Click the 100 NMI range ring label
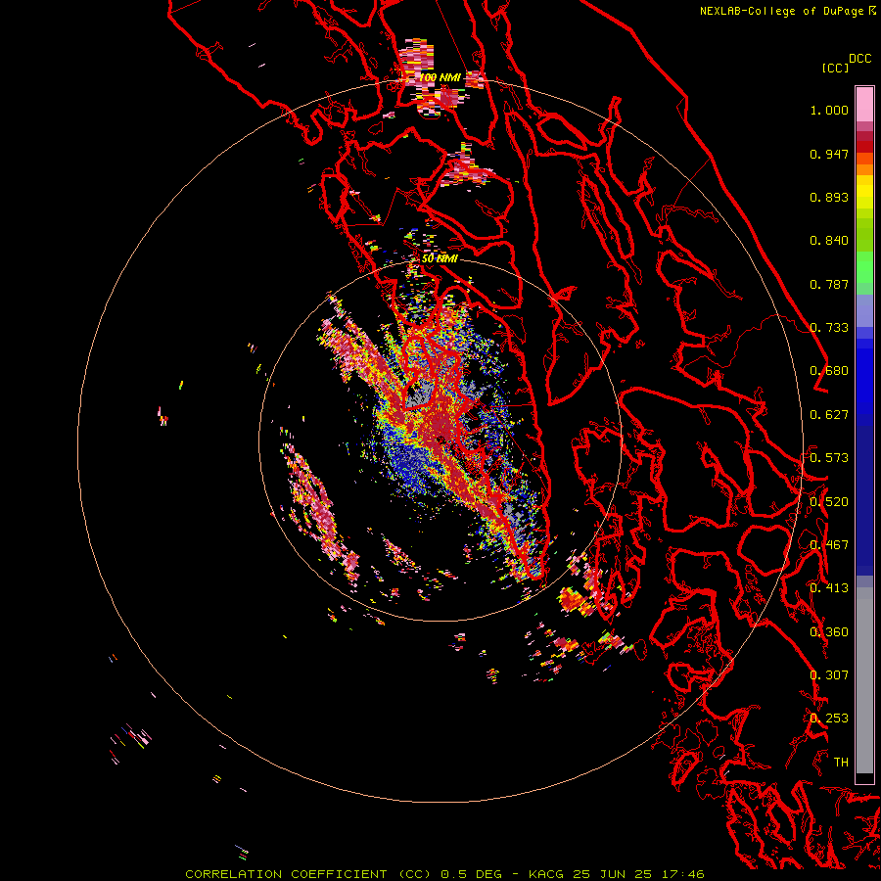This screenshot has width=881, height=881. tap(440, 77)
